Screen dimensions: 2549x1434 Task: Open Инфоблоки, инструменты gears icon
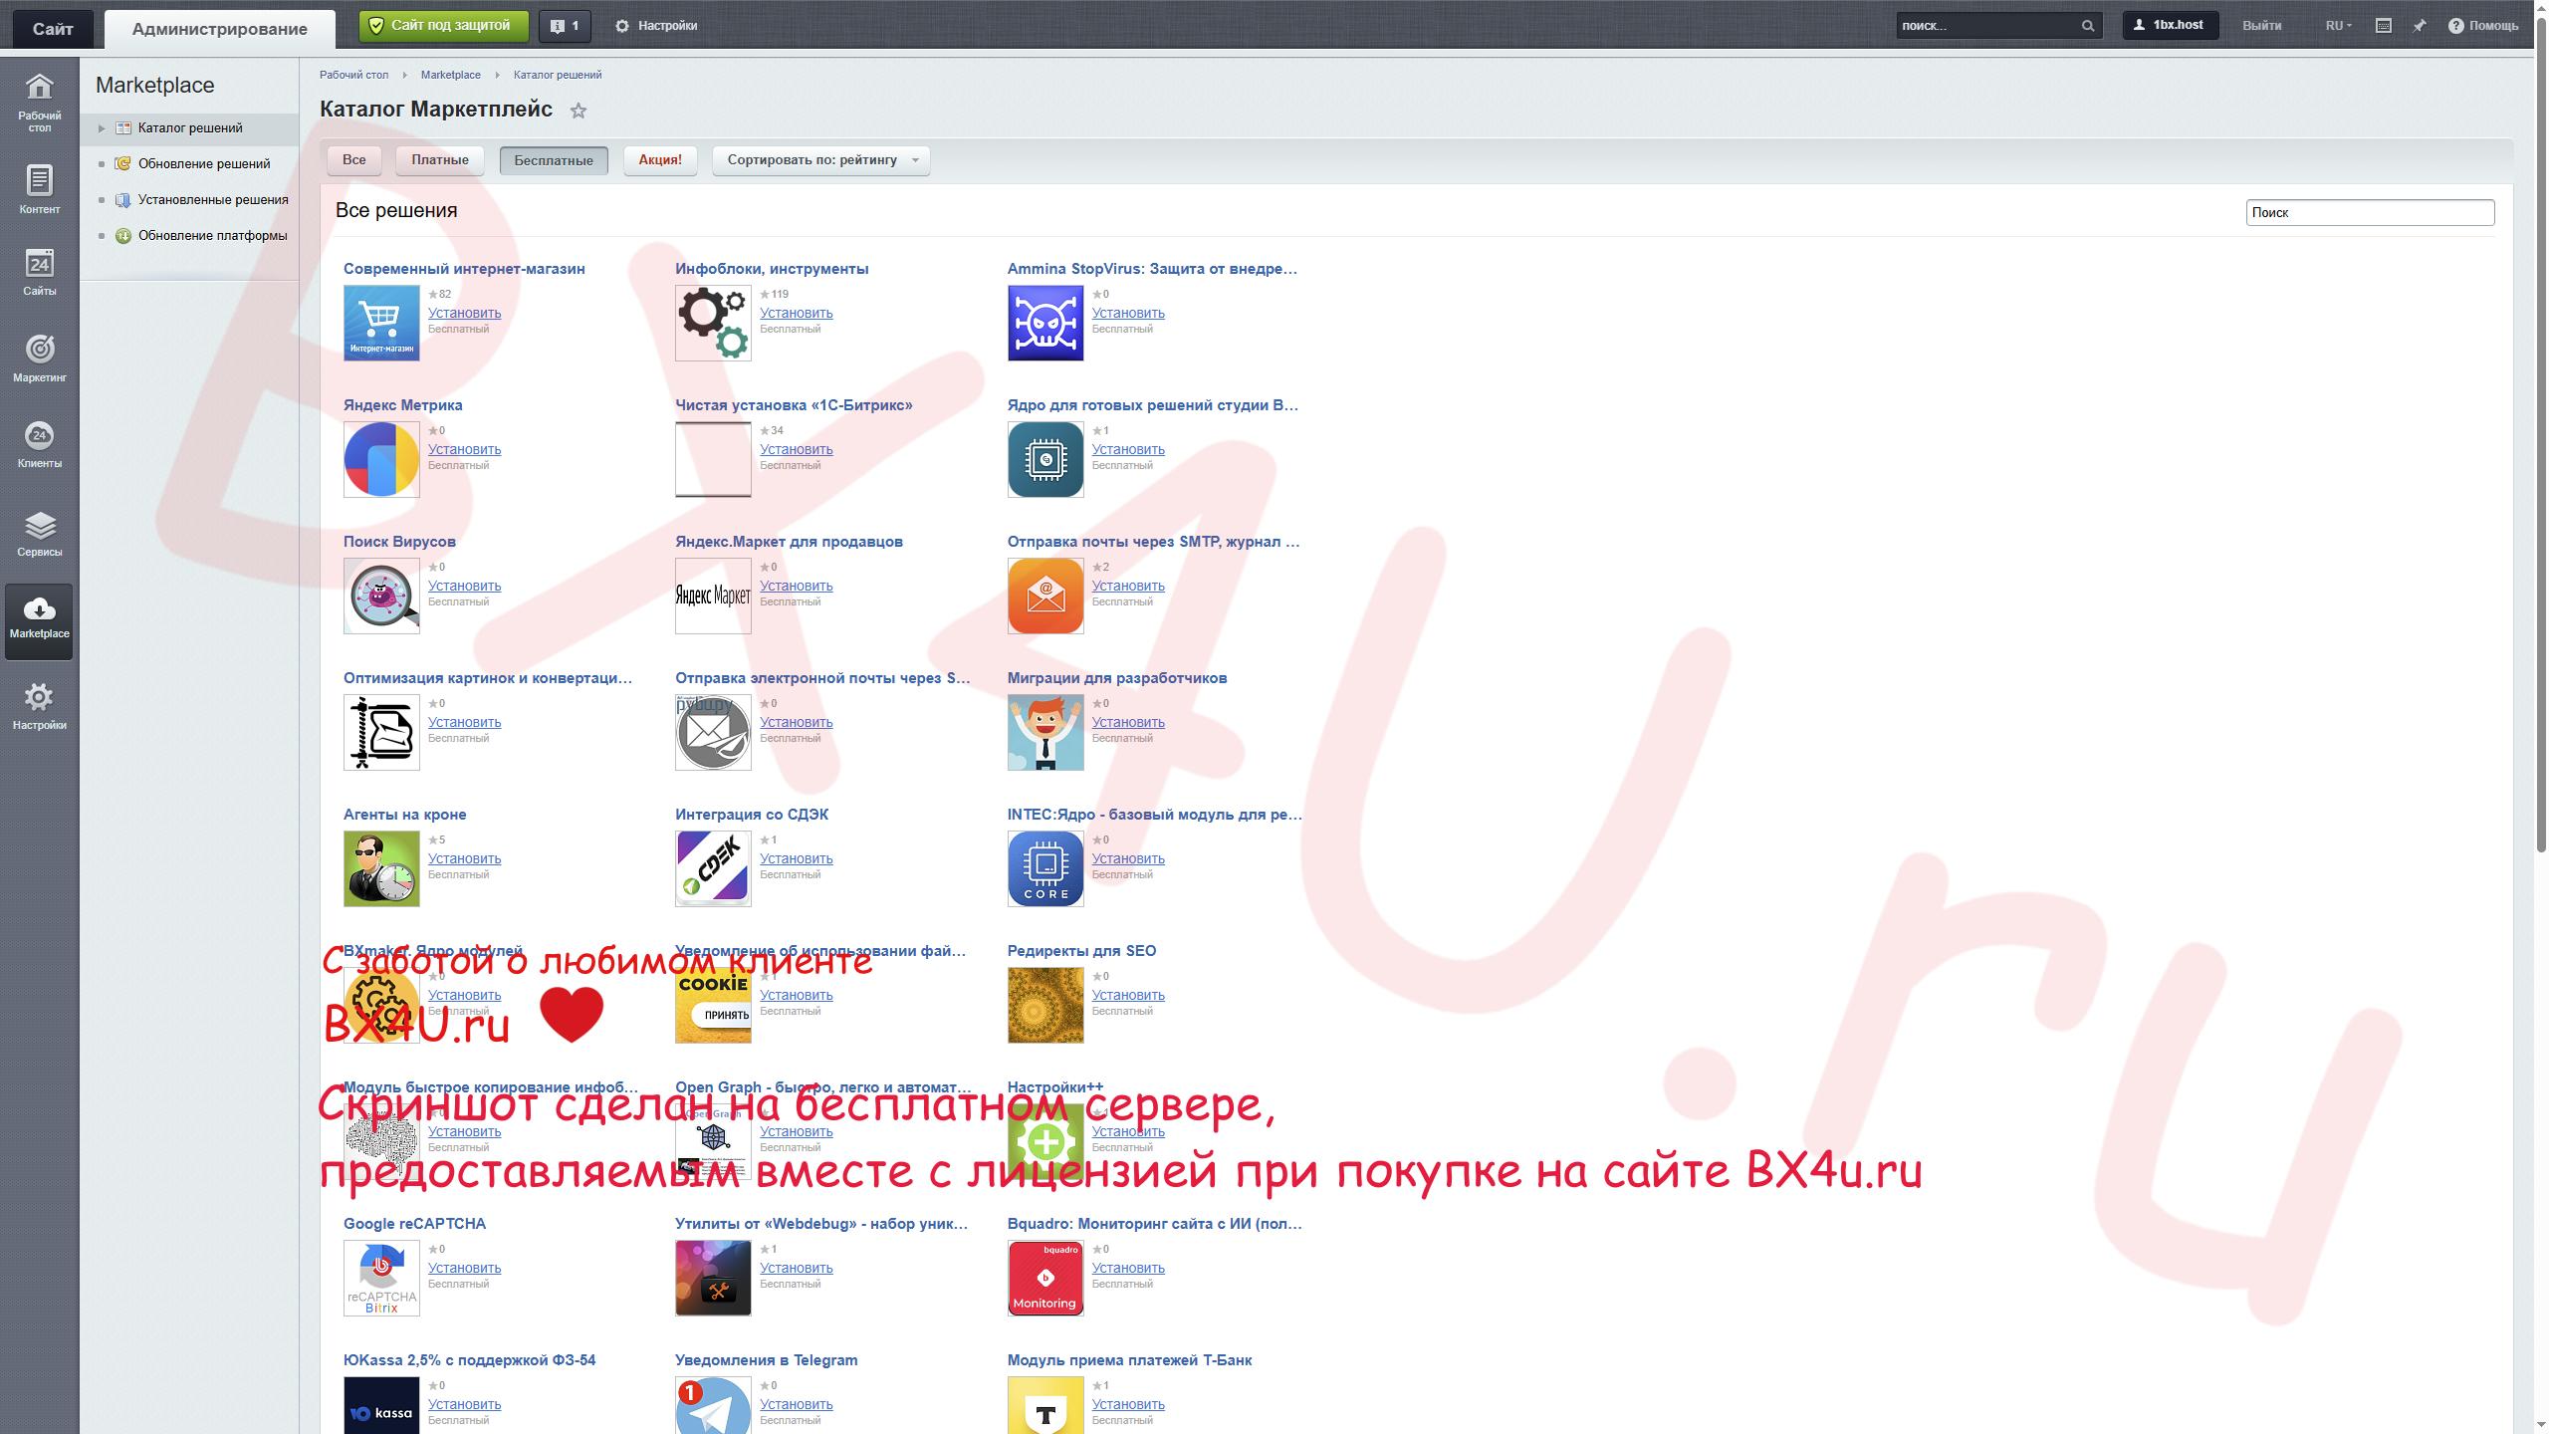point(713,323)
